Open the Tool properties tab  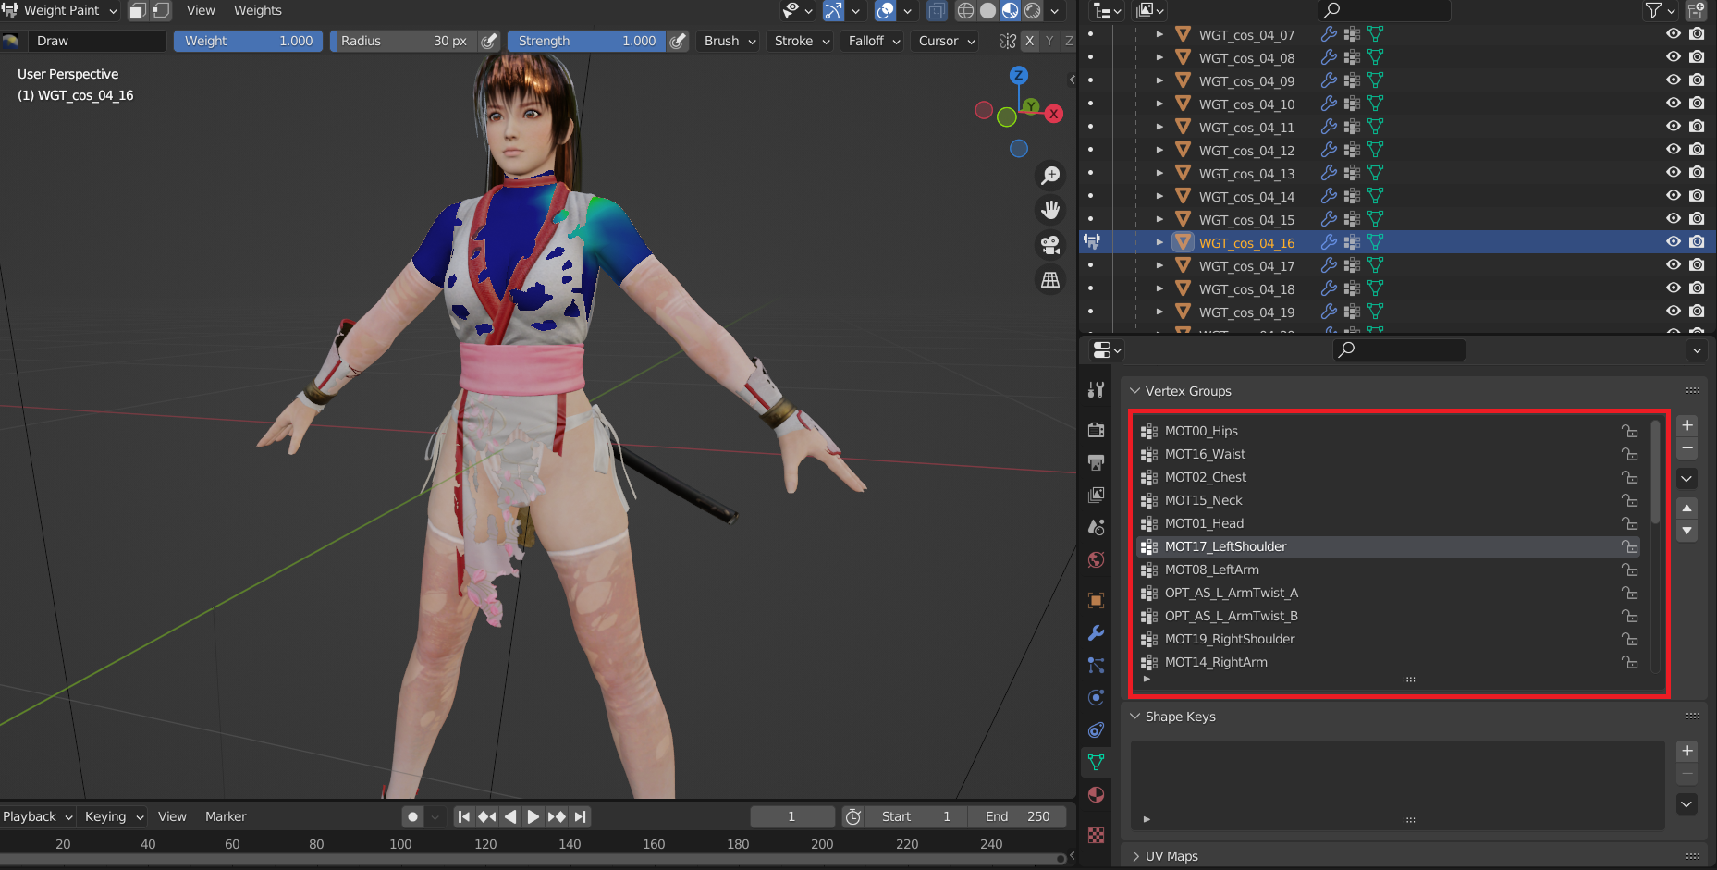pos(1096,389)
